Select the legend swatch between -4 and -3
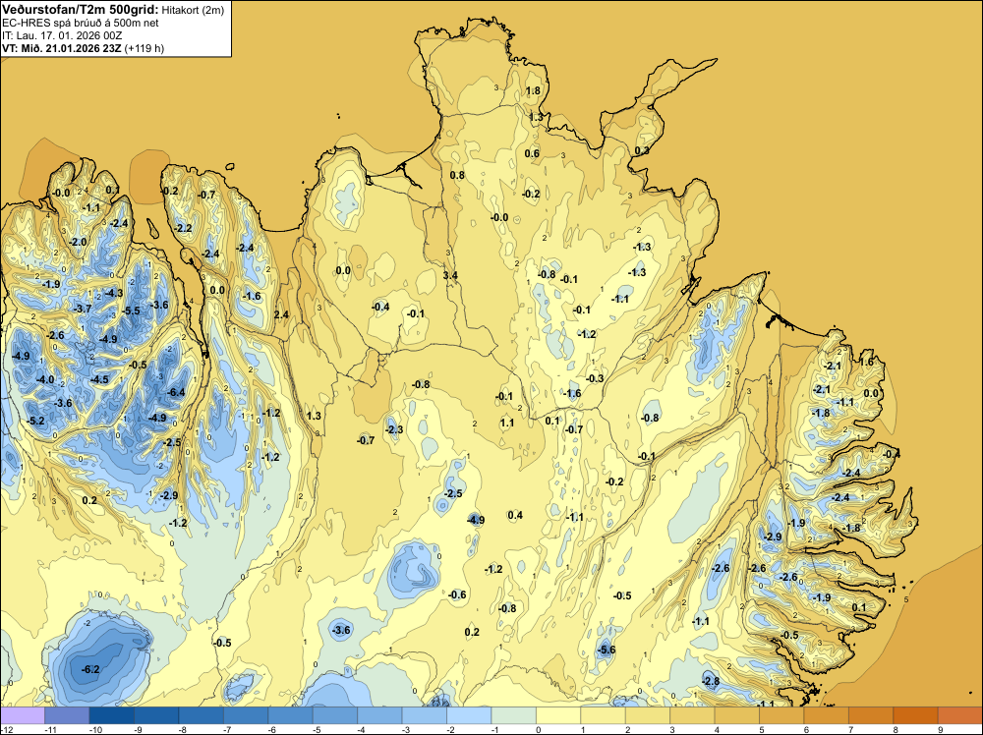Screen dimensions: 983x735 click(x=379, y=715)
